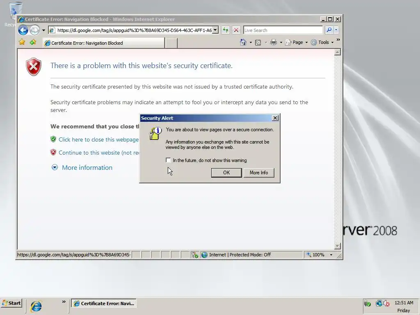Click the Certificate Error taskbar button
The width and height of the screenshot is (420, 315).
104,304
